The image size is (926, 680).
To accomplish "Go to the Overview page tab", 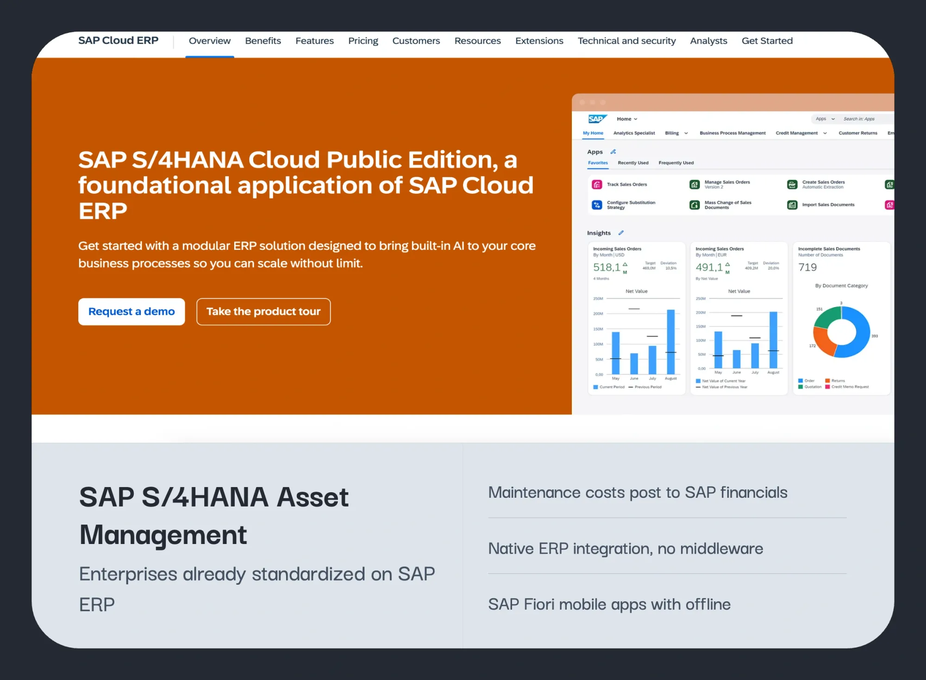I will click(210, 41).
